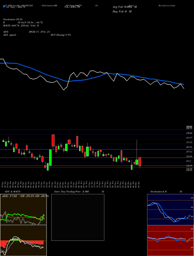Screen dimensions: 194x256
Task: Click the 265.56 price axis label
Action: click(x=189, y=147)
